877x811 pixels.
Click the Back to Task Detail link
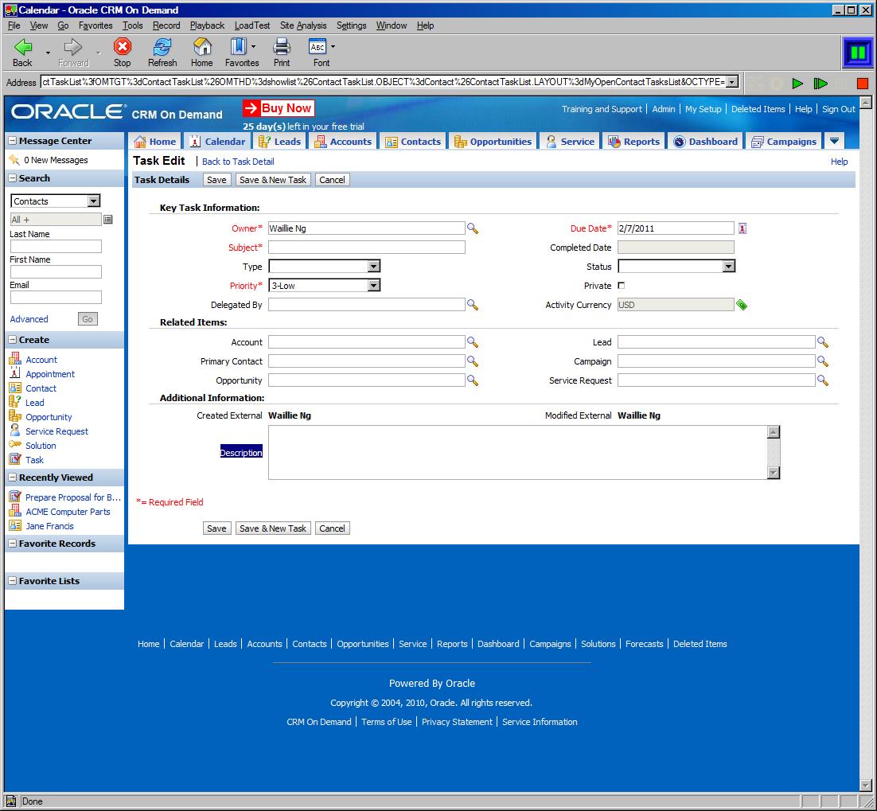tap(238, 162)
